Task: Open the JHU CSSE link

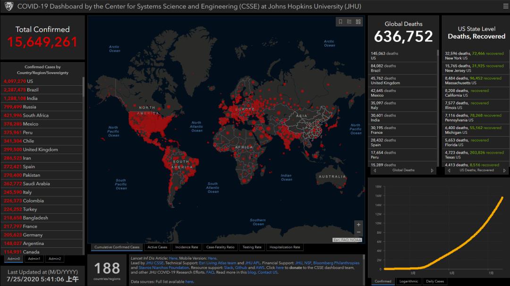Action: click(x=154, y=263)
